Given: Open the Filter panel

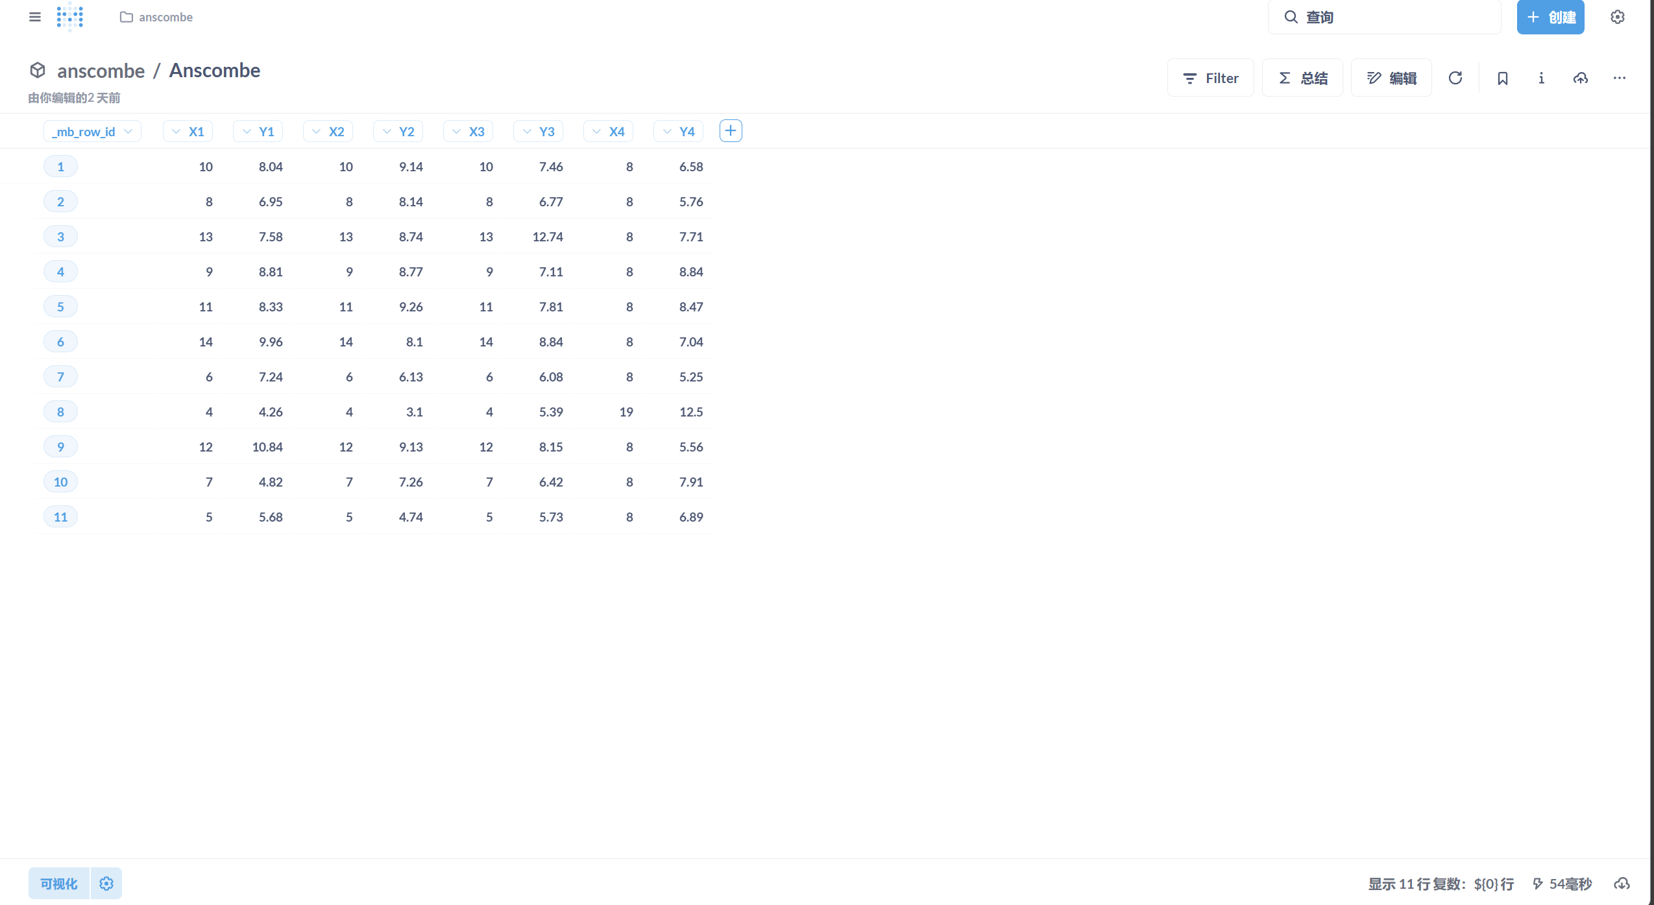Looking at the screenshot, I should (x=1210, y=78).
